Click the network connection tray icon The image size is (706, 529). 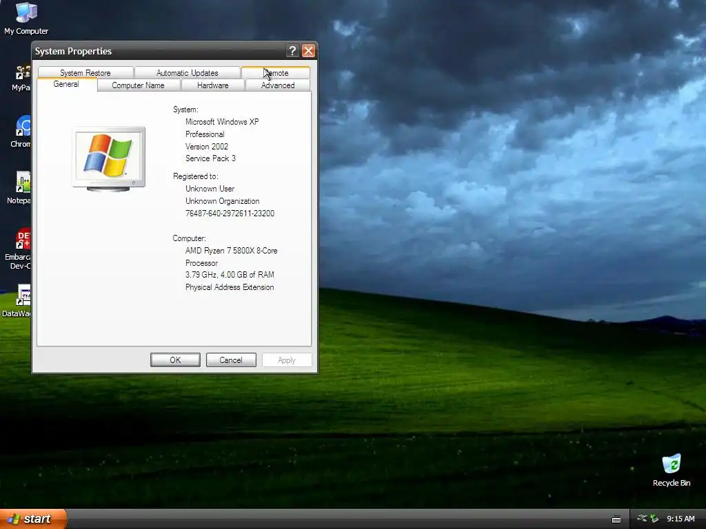pyautogui.click(x=643, y=519)
